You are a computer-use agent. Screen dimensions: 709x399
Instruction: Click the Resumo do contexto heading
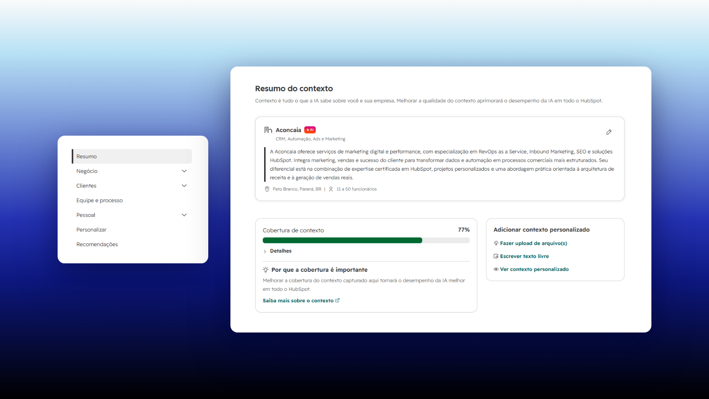pos(294,89)
